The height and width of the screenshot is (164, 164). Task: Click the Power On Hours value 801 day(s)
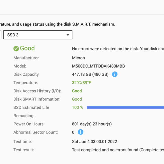[92, 124]
